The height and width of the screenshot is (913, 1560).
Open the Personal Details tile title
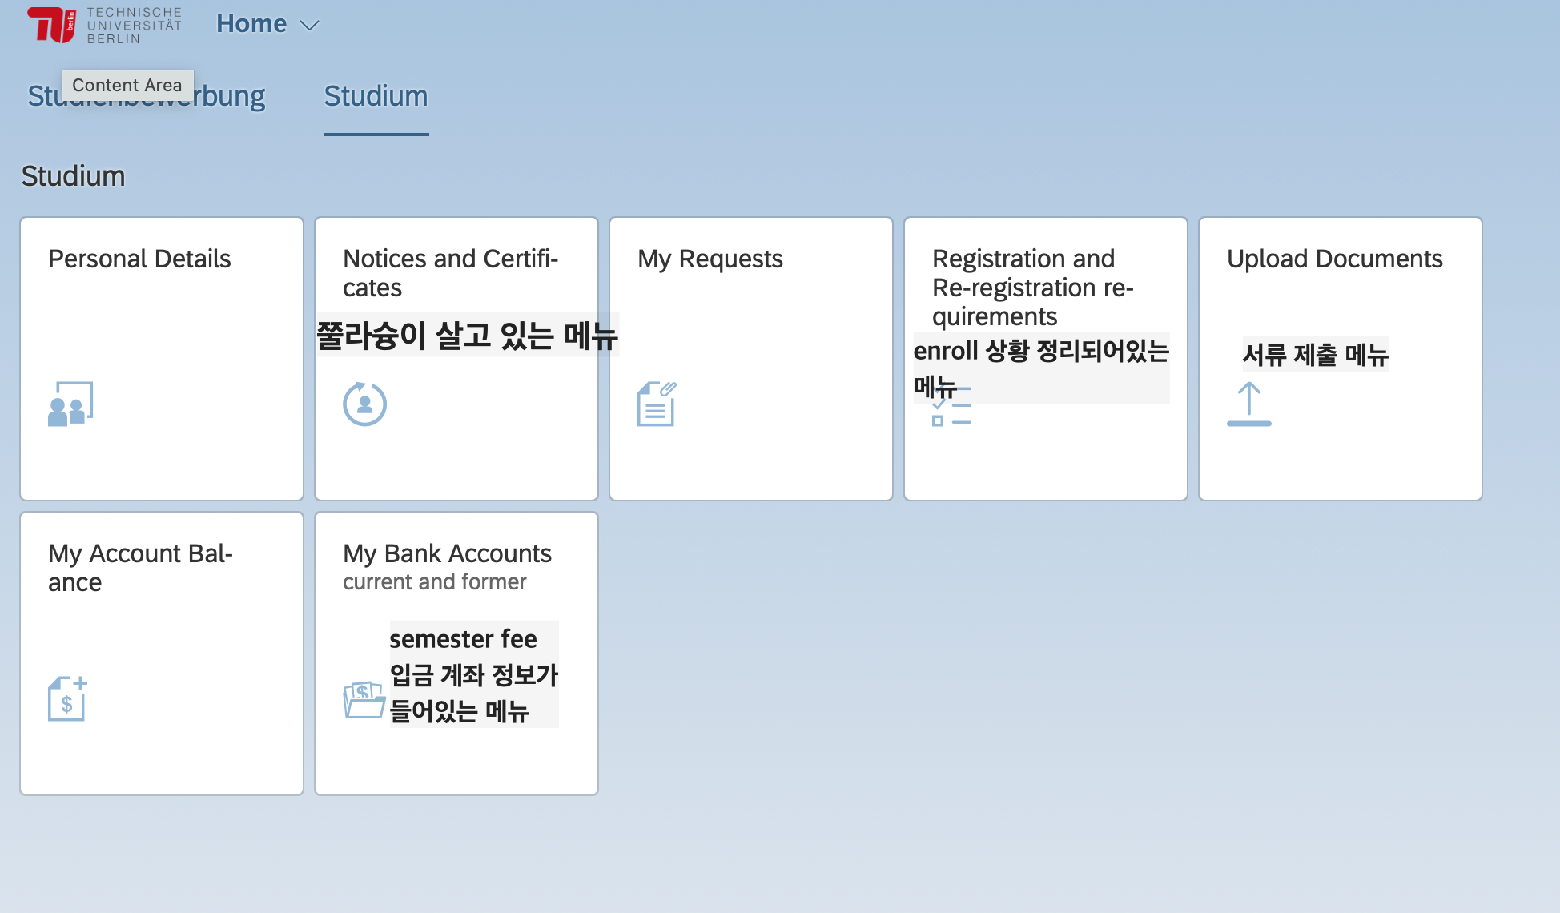139,259
